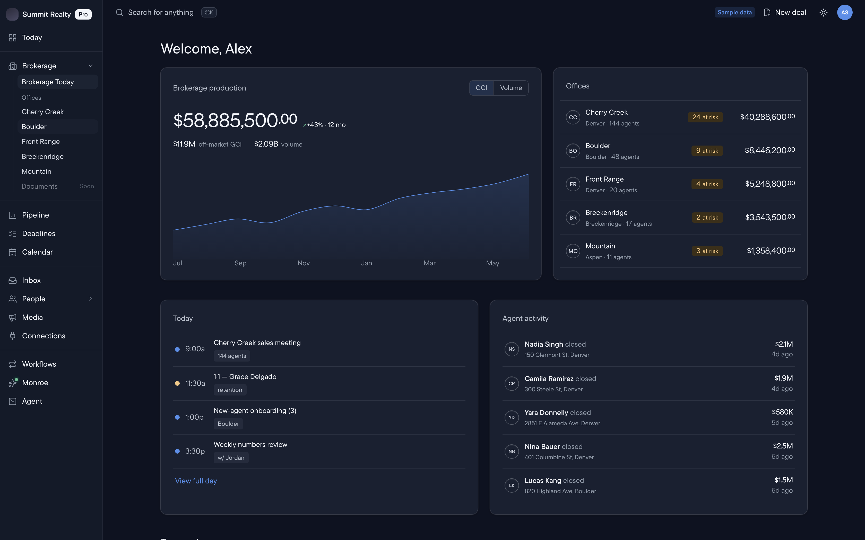Click the Inbox tray icon
The width and height of the screenshot is (865, 540).
[x=13, y=280]
